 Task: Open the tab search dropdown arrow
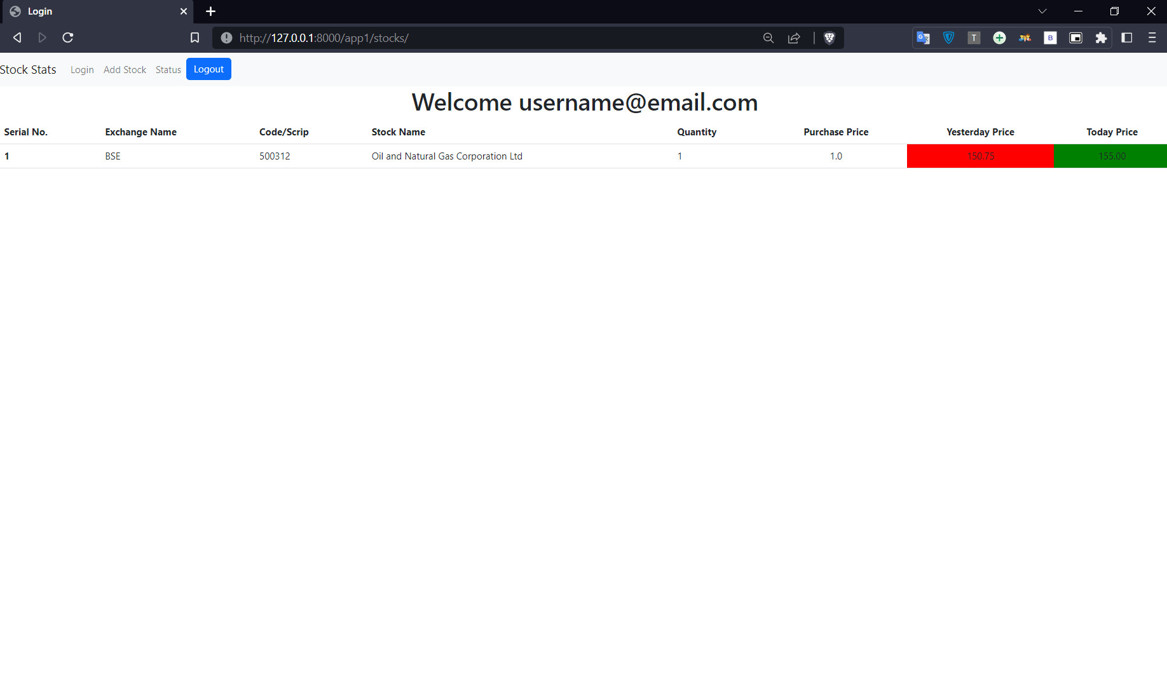click(x=1042, y=11)
